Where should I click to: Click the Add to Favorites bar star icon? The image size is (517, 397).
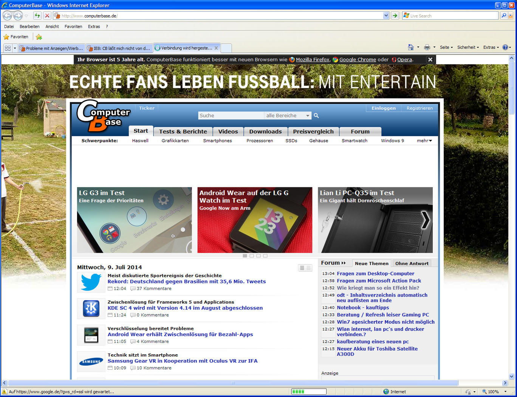(x=39, y=37)
